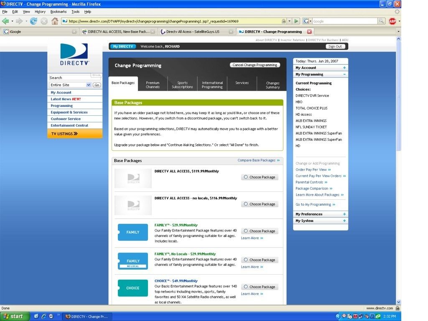The height and width of the screenshot is (321, 428).
Task: Expand the My System section
Action: [x=344, y=221]
